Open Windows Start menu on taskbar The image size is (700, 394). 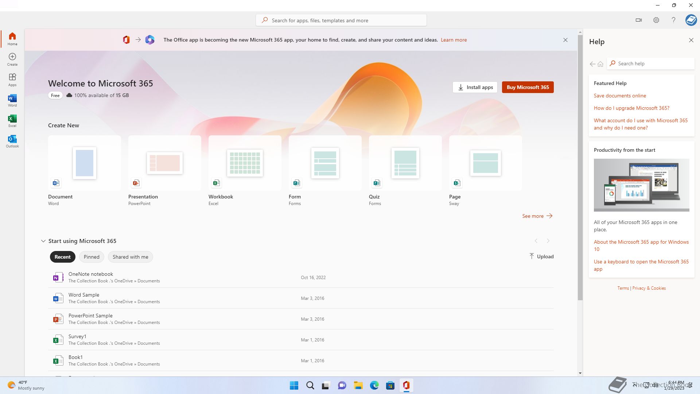tap(294, 385)
